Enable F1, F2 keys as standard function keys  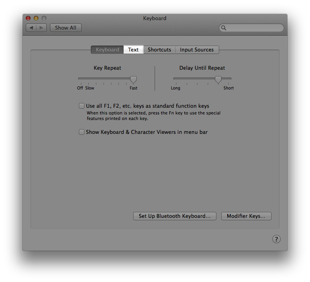pyautogui.click(x=82, y=106)
